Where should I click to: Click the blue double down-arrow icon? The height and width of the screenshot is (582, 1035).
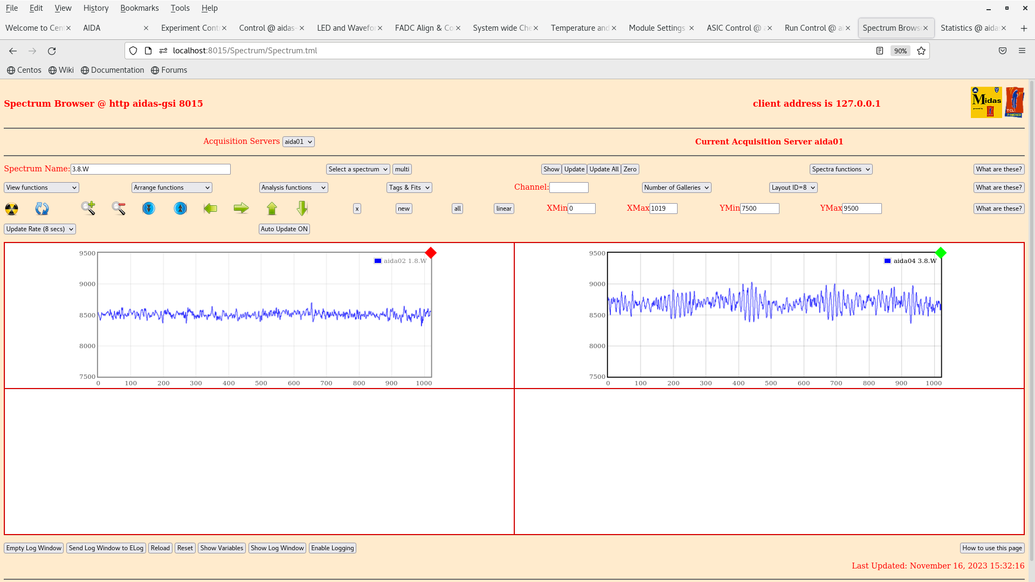click(149, 209)
